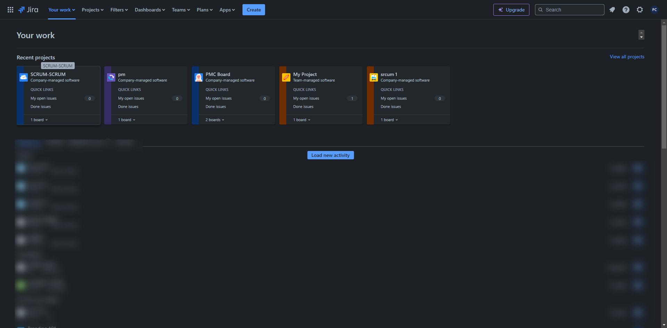Screen dimensions: 667x328
Task: Open My open issues for SCRUM-SCRUM
Action: [x=43, y=98]
